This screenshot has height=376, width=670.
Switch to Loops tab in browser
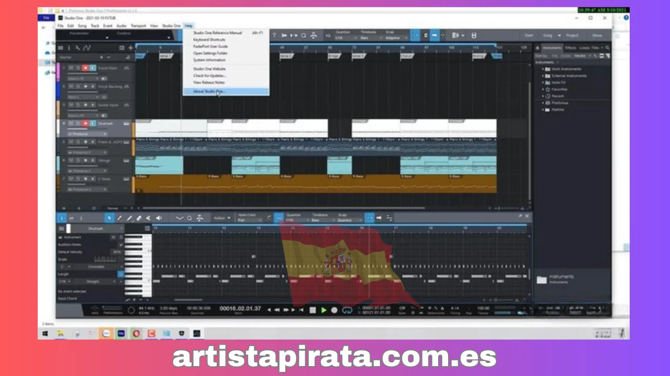pyautogui.click(x=584, y=48)
